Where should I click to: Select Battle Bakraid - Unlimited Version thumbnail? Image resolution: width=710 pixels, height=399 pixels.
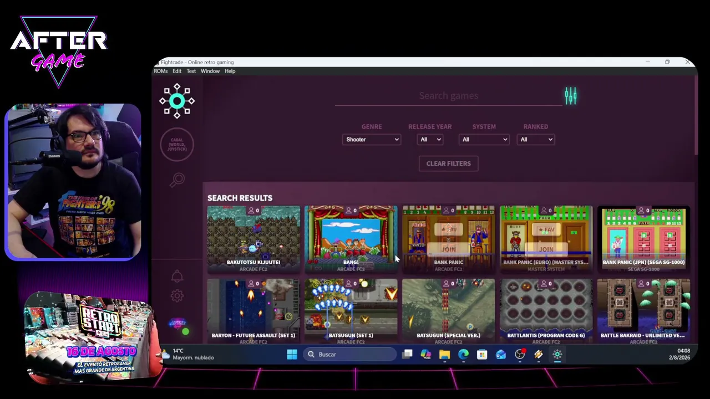tap(643, 311)
